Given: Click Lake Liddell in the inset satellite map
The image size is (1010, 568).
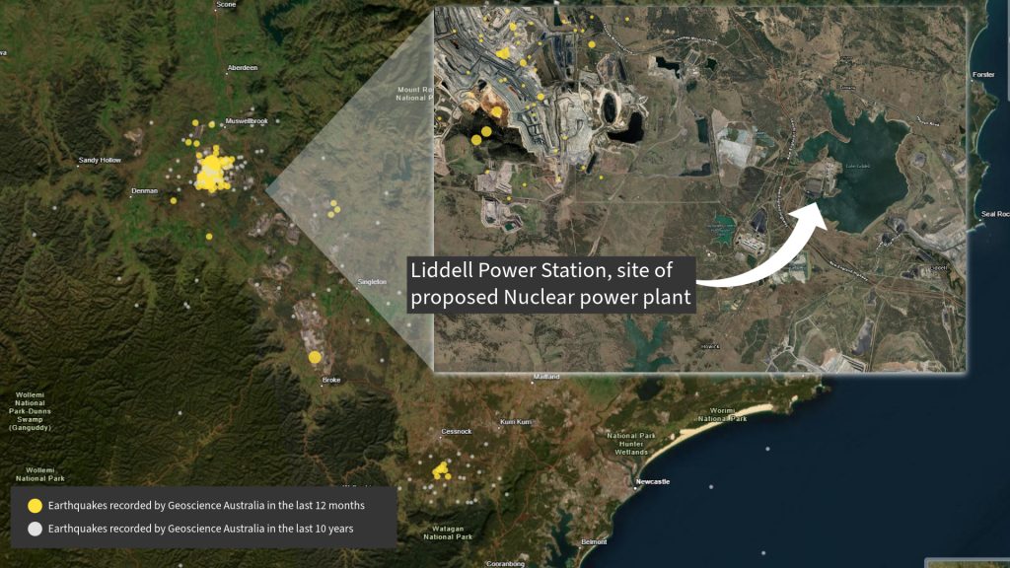Looking at the screenshot, I should pos(860,168).
